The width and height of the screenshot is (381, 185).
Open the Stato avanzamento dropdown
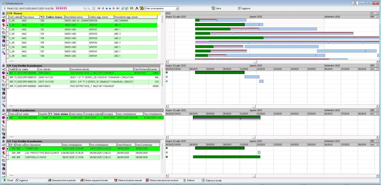177,8
